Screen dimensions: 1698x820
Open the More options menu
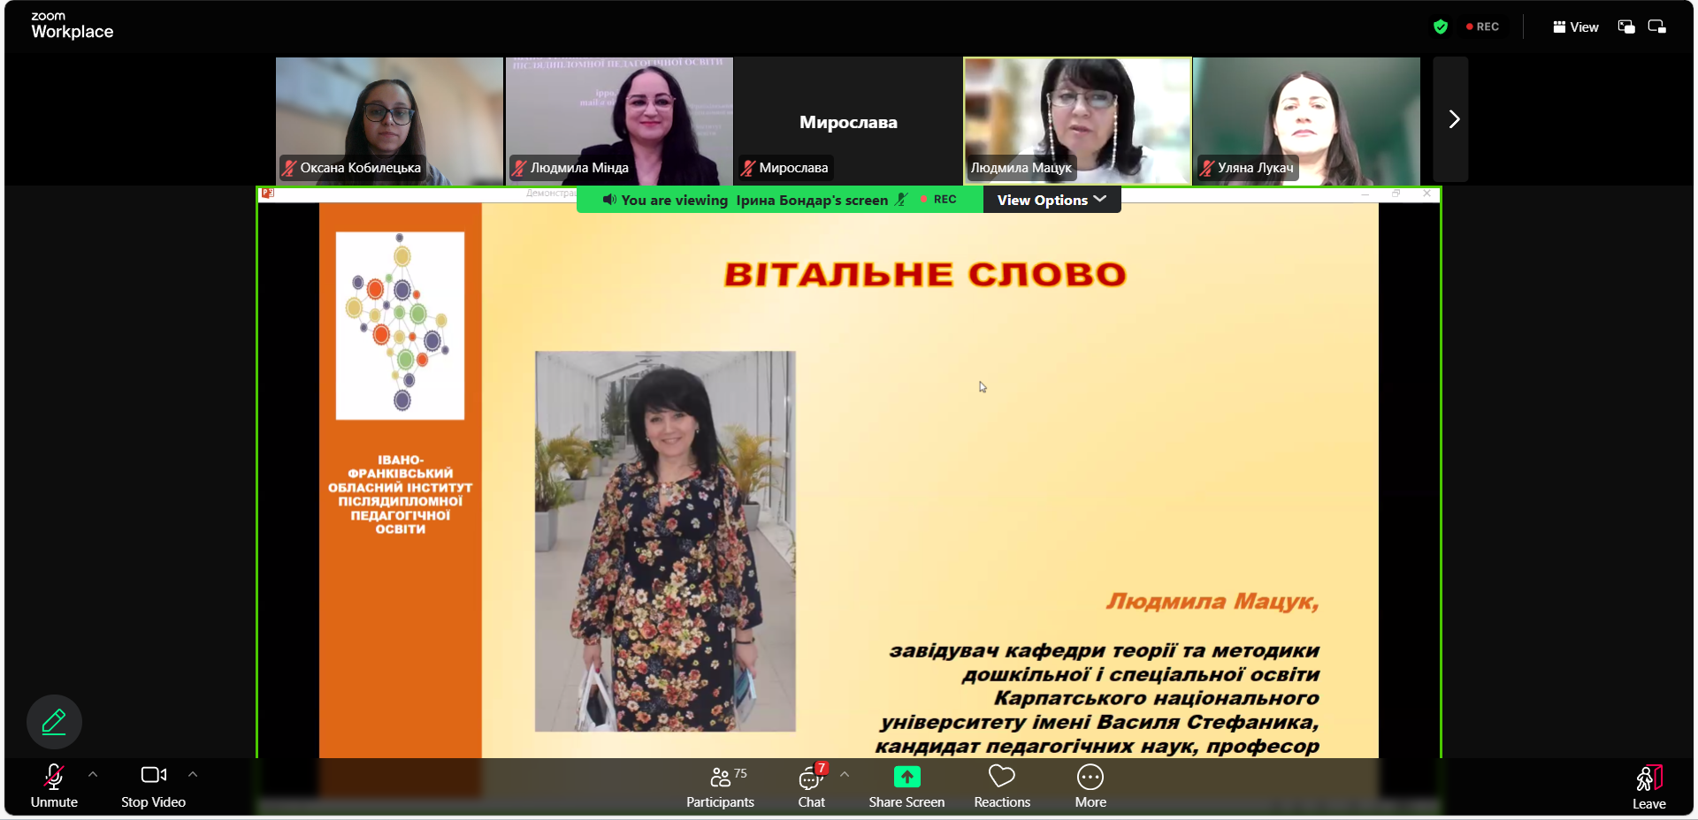pos(1090,786)
